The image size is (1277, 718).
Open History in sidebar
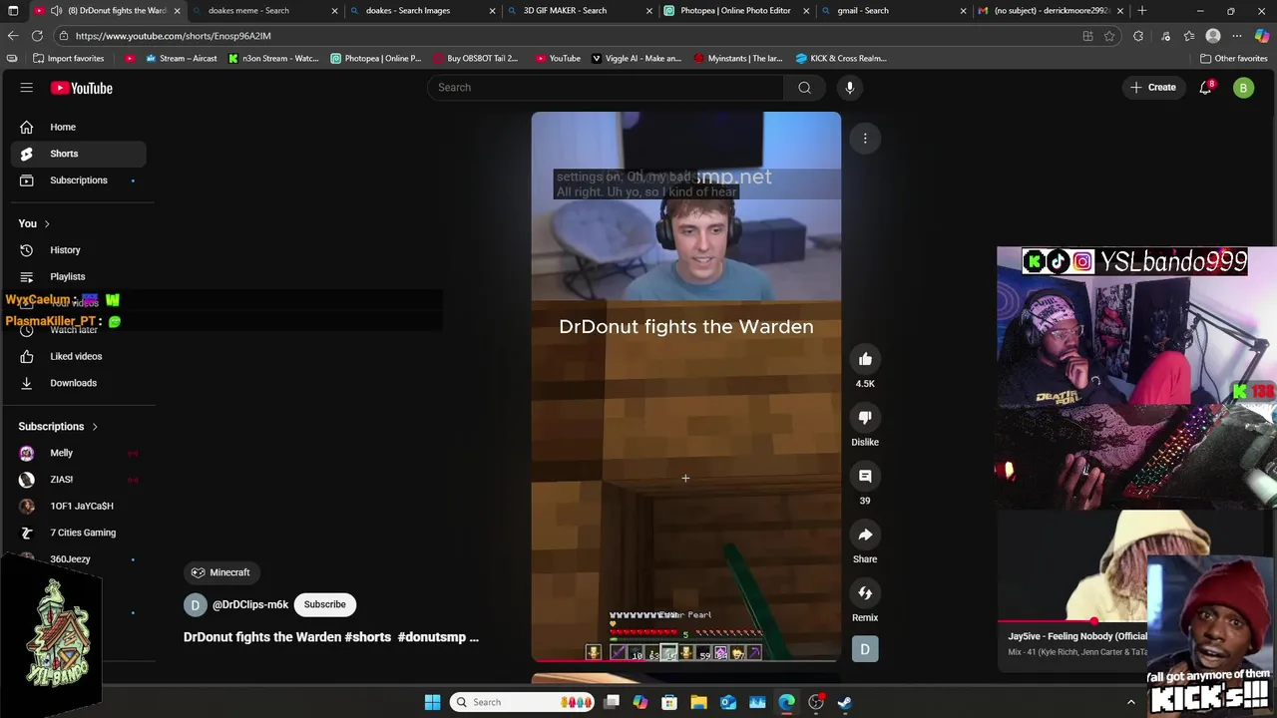pos(78,250)
